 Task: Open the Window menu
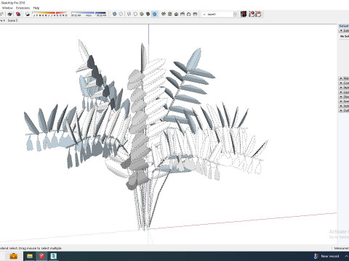[7, 8]
